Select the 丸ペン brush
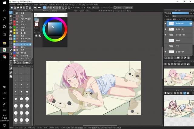The width and height of the screenshot is (194, 129). pyautogui.click(x=22, y=25)
